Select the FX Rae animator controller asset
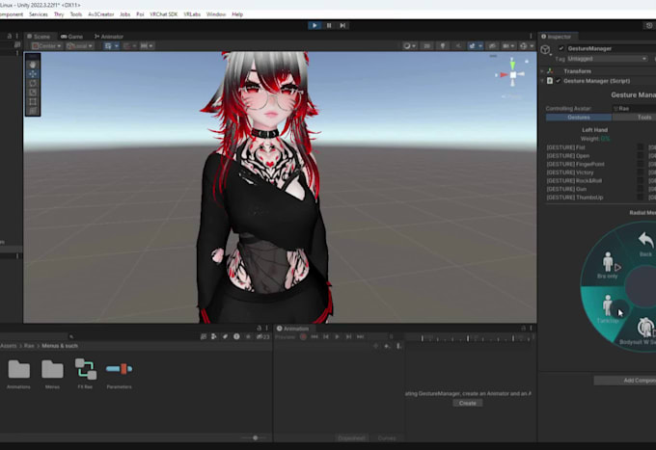 tap(85, 374)
